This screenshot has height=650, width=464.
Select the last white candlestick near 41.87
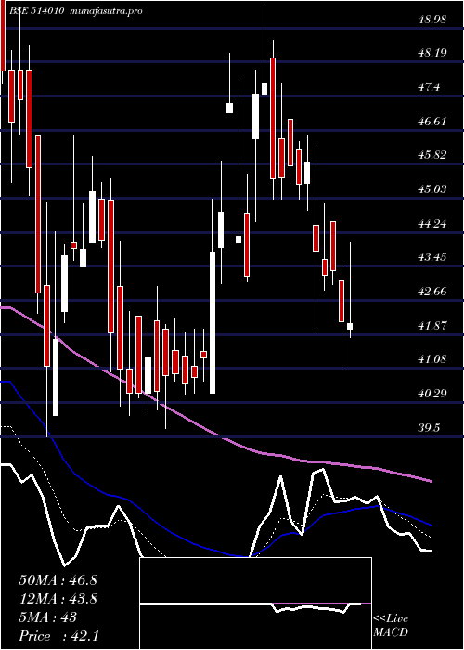point(350,326)
